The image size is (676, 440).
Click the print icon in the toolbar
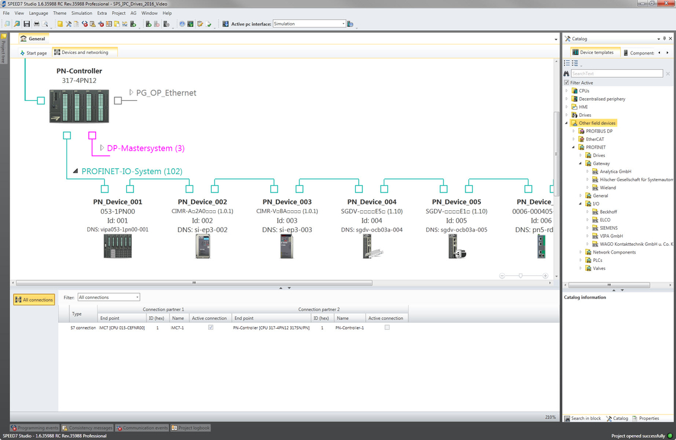[36, 24]
